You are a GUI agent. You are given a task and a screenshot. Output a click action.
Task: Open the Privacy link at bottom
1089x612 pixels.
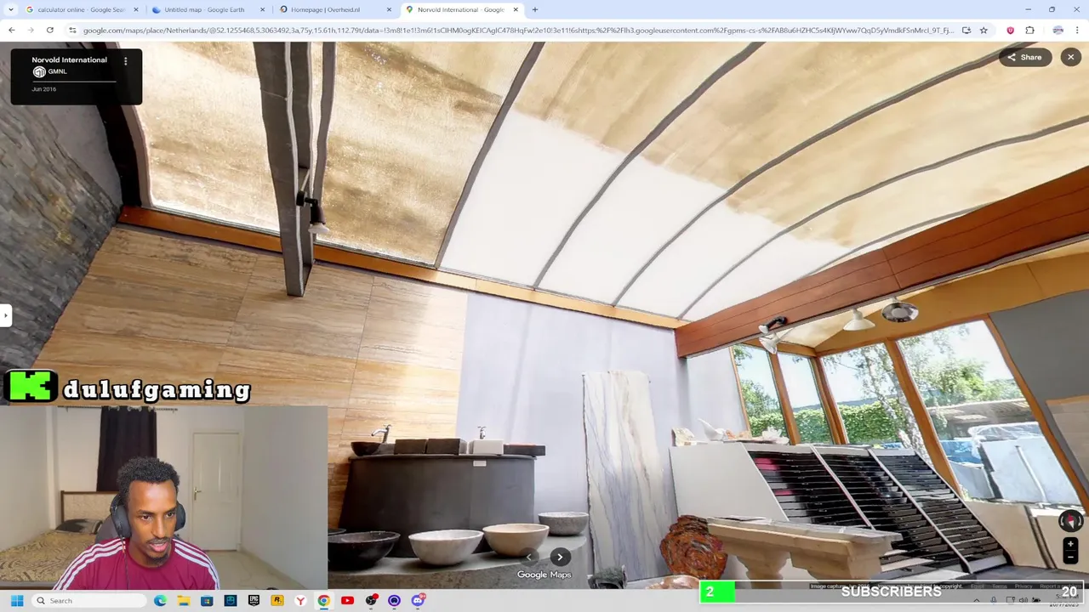[1023, 586]
